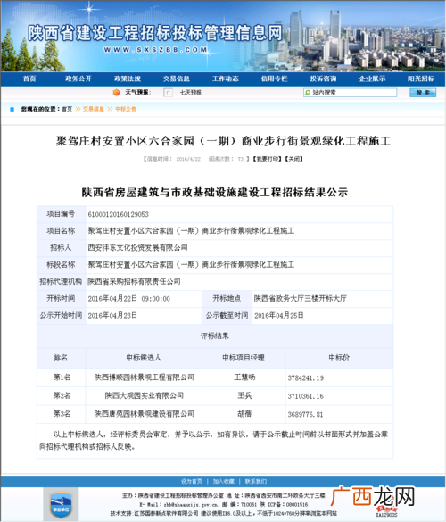Image resolution: width=446 pixels, height=522 pixels.
Task: Go to 中标公告 in the breadcrumb
Action: coord(126,109)
